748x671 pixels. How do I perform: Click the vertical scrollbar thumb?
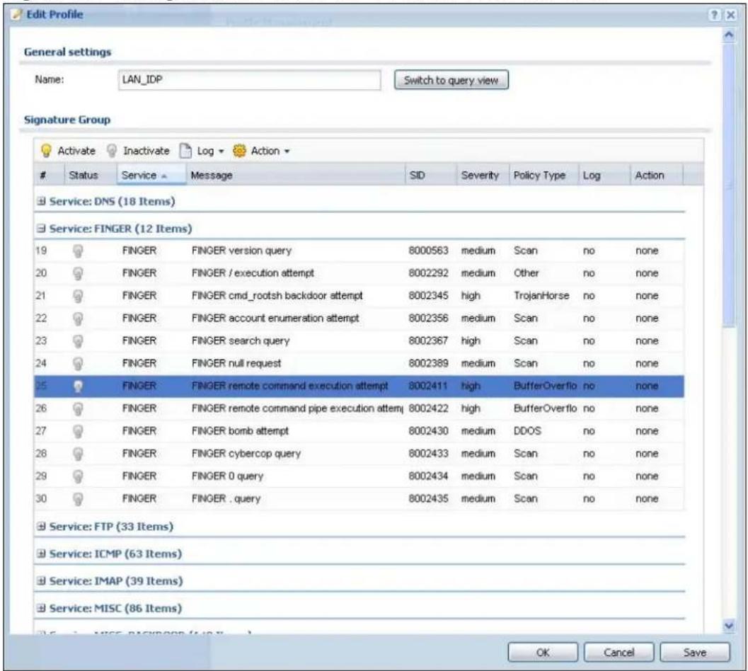728,185
